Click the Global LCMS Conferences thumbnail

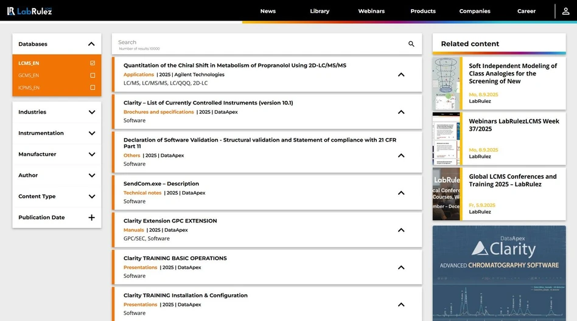(x=446, y=194)
